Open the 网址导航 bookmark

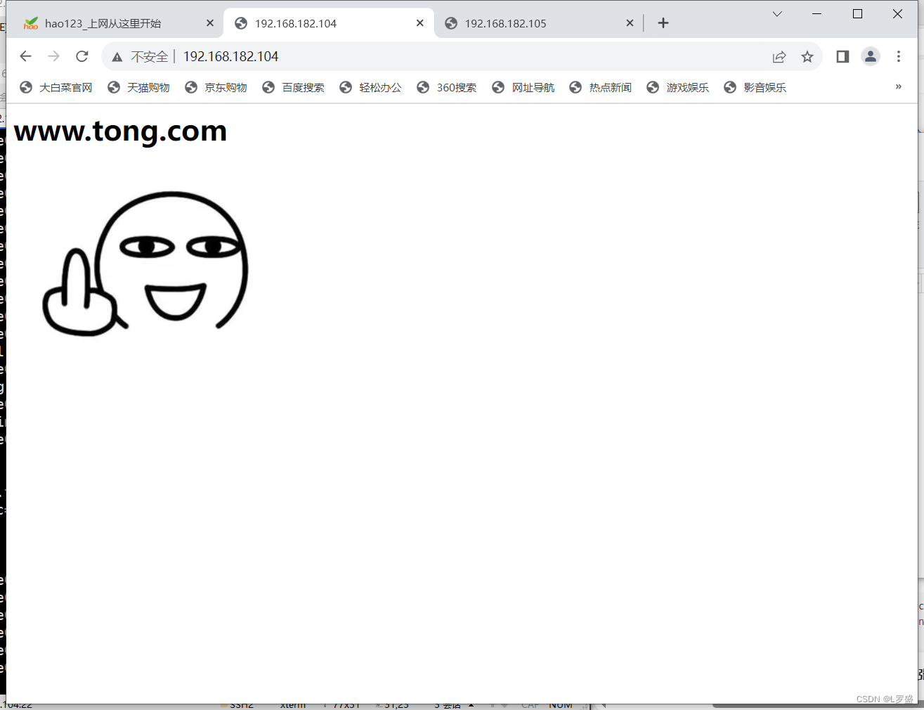(x=523, y=87)
